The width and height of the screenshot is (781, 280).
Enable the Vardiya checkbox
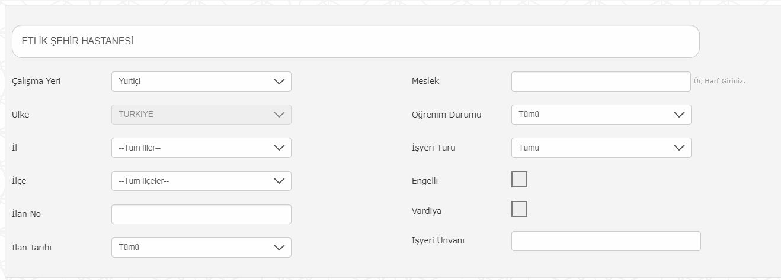click(x=519, y=209)
